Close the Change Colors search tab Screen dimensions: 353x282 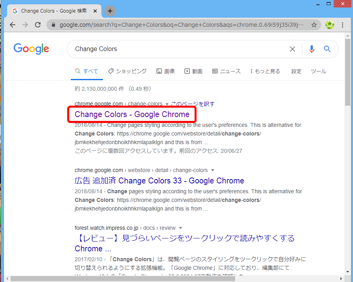95,11
